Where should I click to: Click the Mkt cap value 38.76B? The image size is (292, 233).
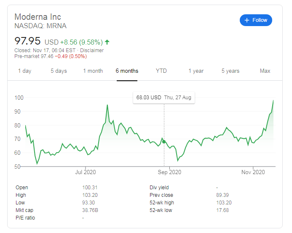(x=90, y=210)
